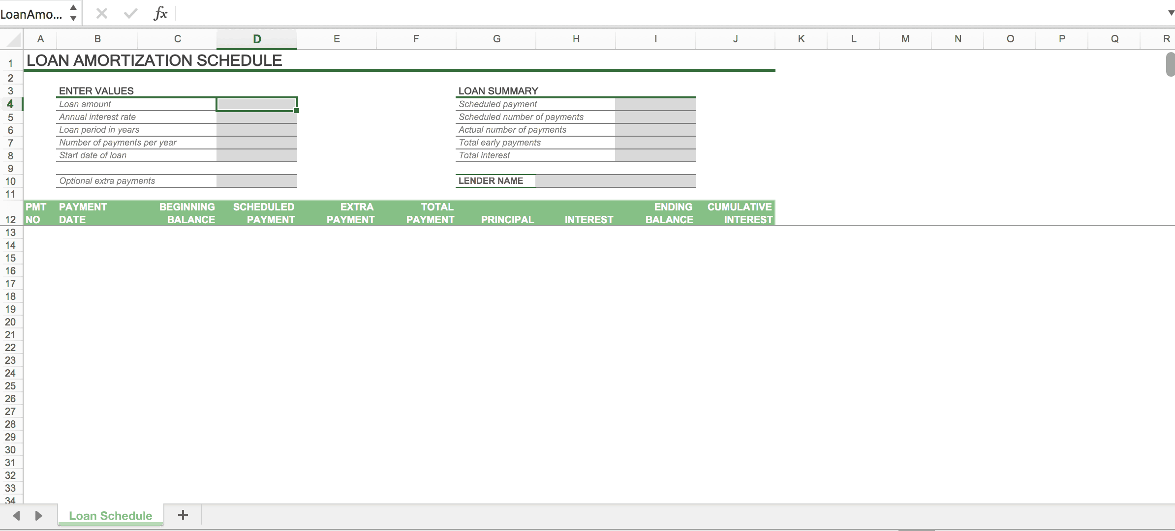This screenshot has height=531, width=1175.
Task: Click the cell fill handle on D4
Action: tap(297, 111)
